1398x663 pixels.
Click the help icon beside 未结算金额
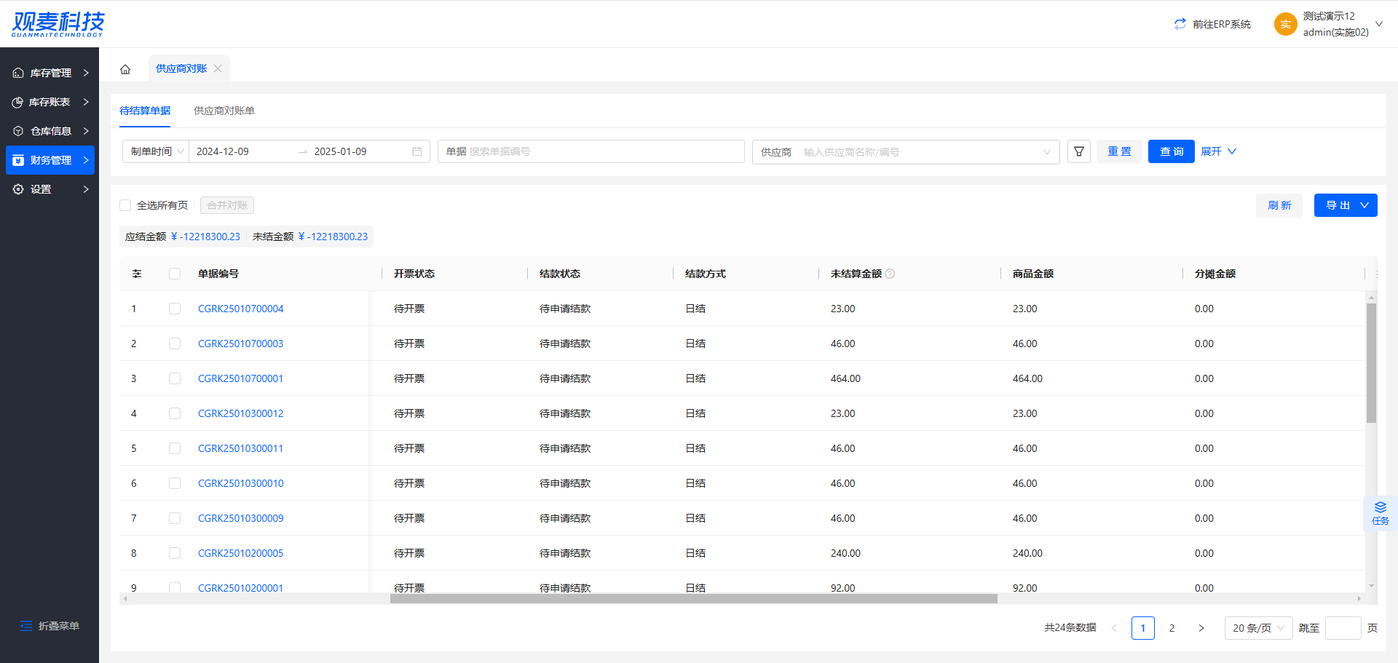(x=890, y=274)
